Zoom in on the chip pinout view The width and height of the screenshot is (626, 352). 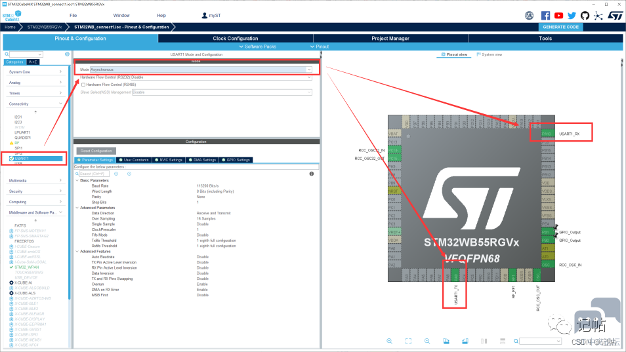click(389, 342)
